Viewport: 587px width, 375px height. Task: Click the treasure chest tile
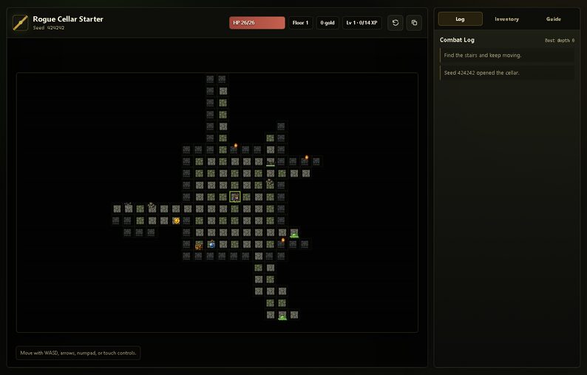(199, 246)
